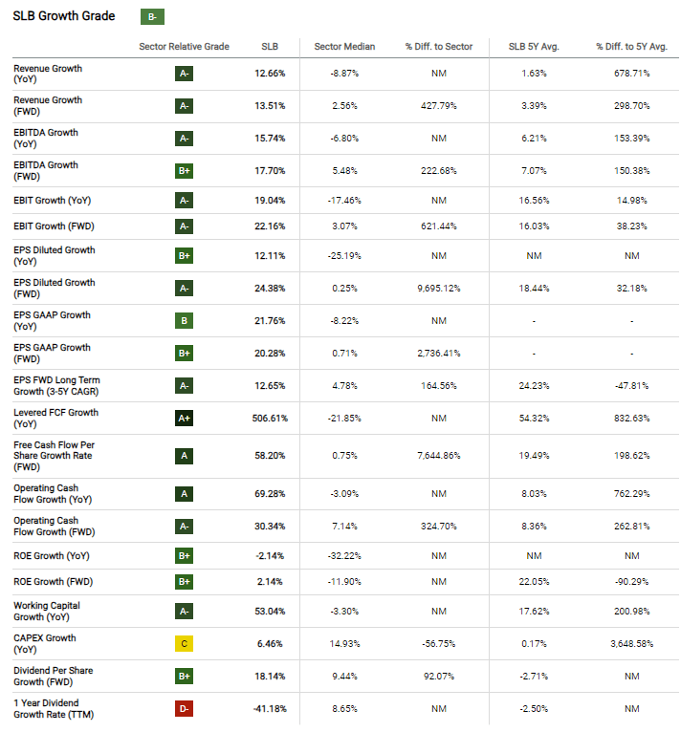The height and width of the screenshot is (732, 681).
Task: Click the SLB column header
Action: click(x=270, y=47)
